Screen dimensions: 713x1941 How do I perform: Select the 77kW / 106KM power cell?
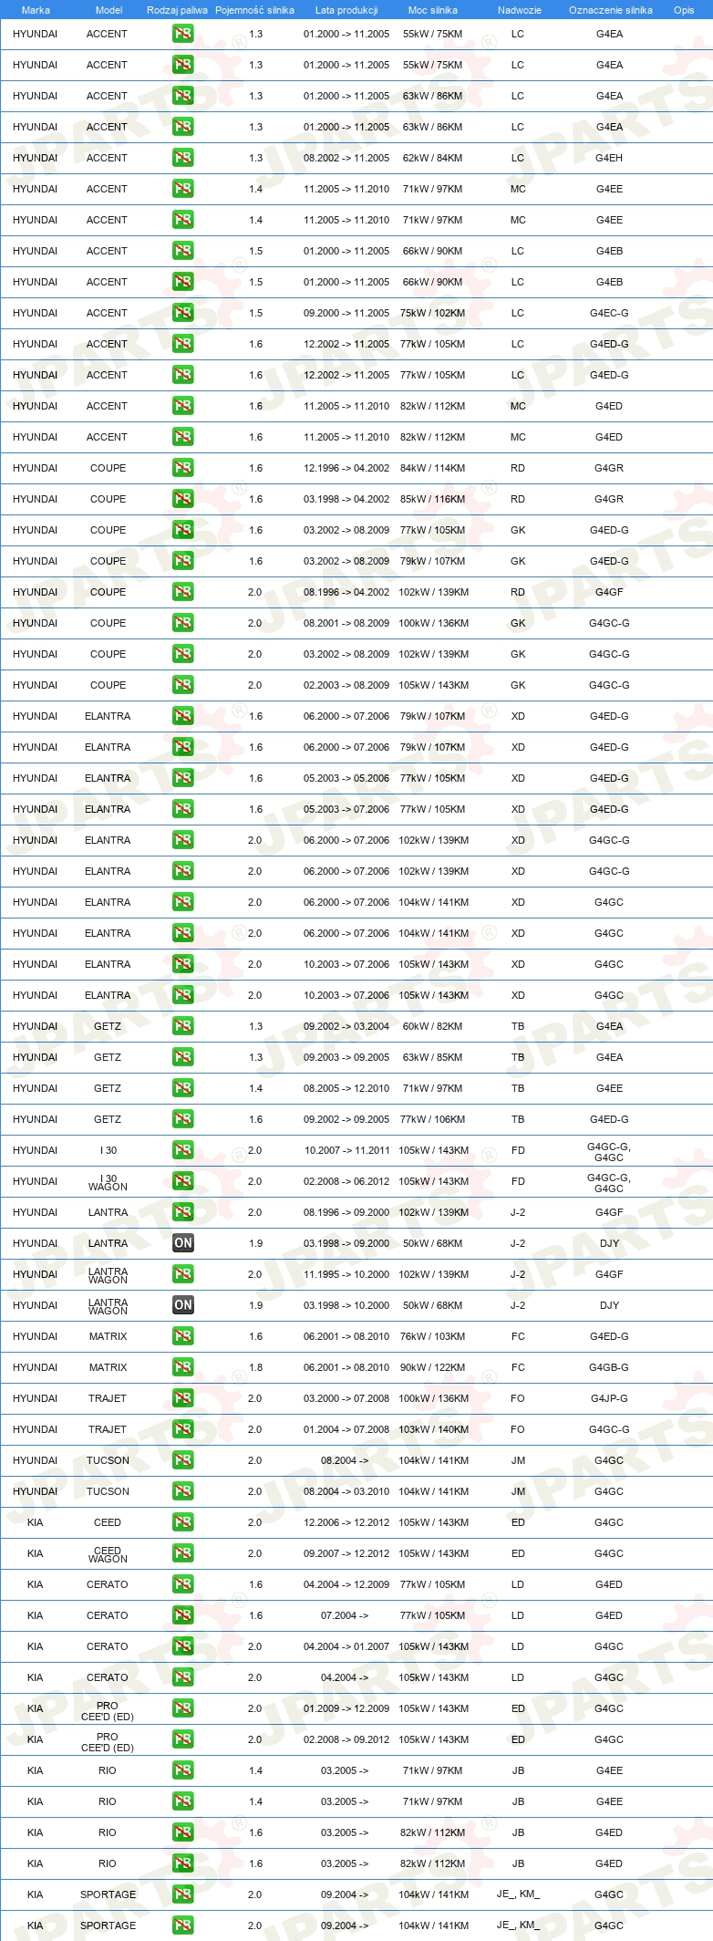point(433,1119)
